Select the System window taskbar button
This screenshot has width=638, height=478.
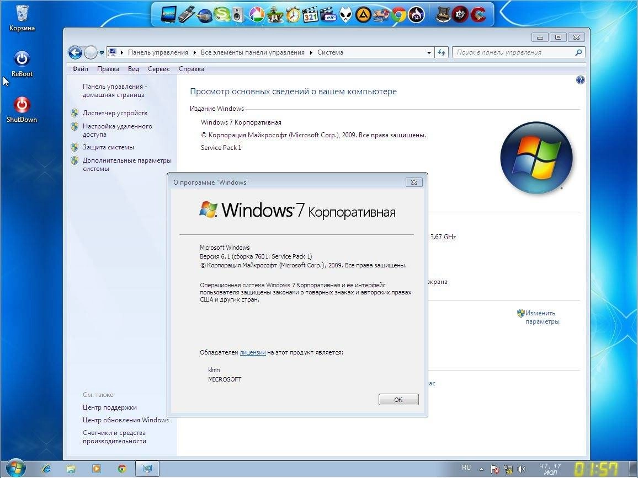pos(147,469)
